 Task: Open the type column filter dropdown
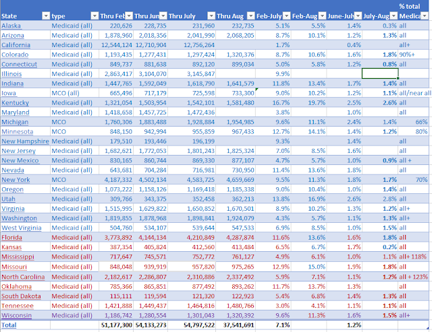click(94, 16)
